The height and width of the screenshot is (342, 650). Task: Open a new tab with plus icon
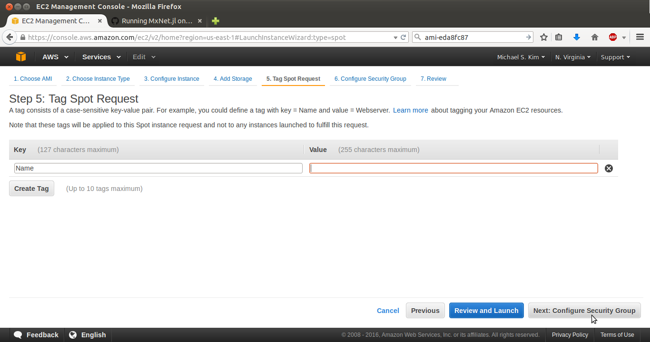coord(216,21)
